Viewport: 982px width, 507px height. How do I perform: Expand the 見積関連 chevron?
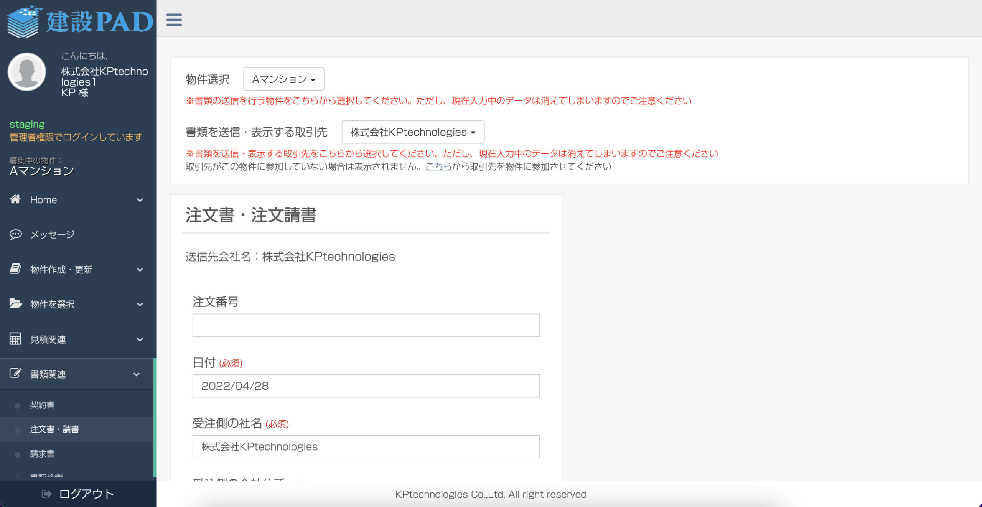(x=140, y=340)
